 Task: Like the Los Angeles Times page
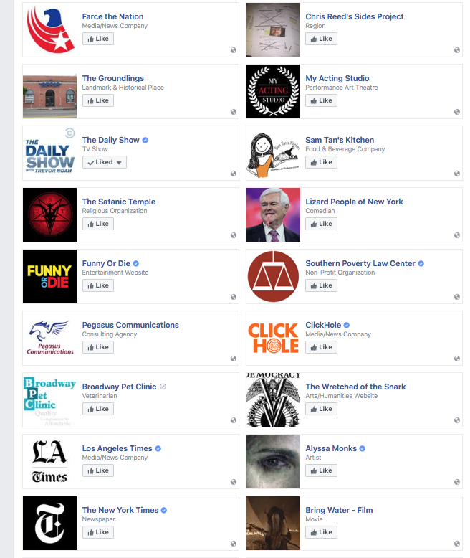(x=98, y=470)
